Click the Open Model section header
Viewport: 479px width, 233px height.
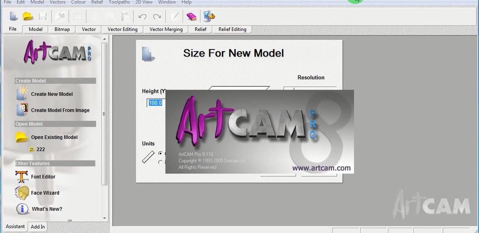(55, 124)
